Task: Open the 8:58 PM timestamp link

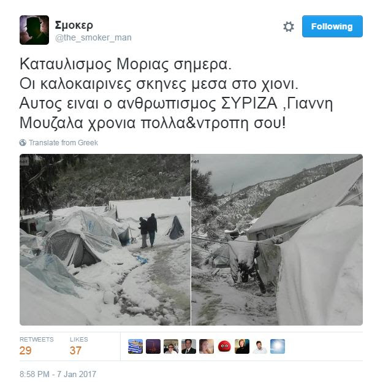Action: pos(58,374)
